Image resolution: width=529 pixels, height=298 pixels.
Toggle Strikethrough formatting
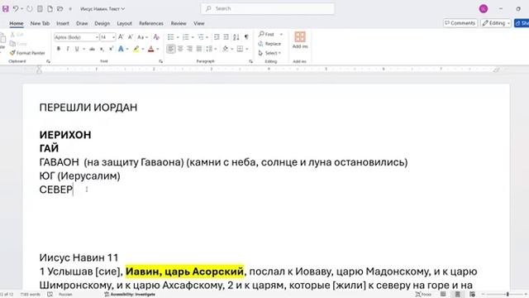(x=92, y=50)
